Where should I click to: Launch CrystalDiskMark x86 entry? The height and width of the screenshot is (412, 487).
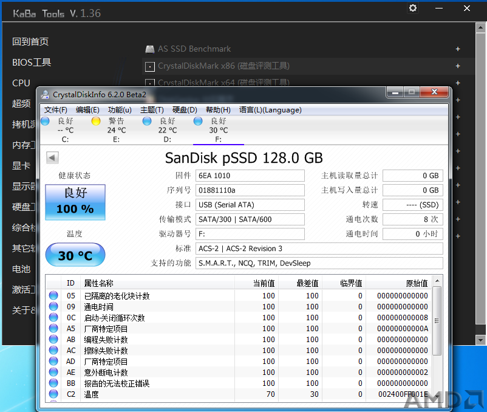[223, 66]
